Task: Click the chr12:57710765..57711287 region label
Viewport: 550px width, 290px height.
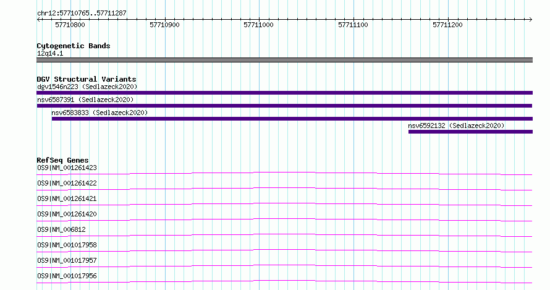Action: pyautogui.click(x=82, y=14)
